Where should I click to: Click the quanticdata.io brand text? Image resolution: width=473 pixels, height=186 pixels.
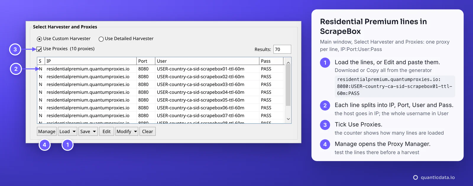[x=438, y=177]
